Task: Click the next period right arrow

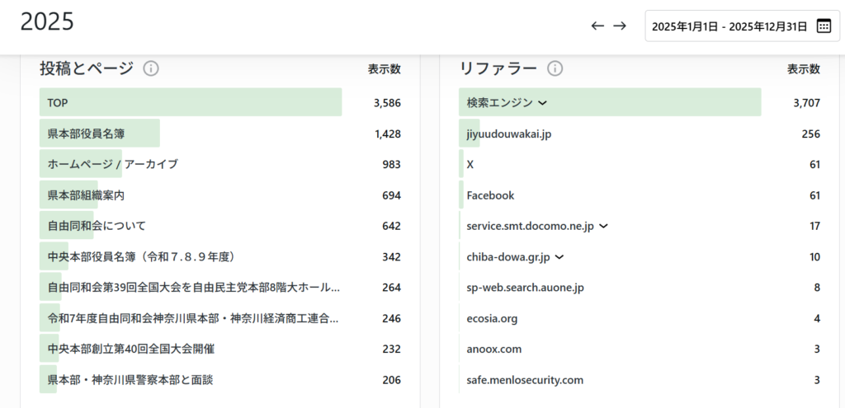Action: pyautogui.click(x=620, y=26)
